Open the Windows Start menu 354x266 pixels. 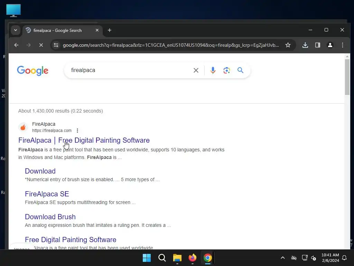(147, 258)
